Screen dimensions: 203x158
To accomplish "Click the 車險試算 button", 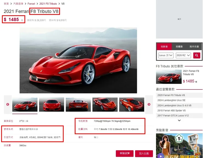I will 125,153.
